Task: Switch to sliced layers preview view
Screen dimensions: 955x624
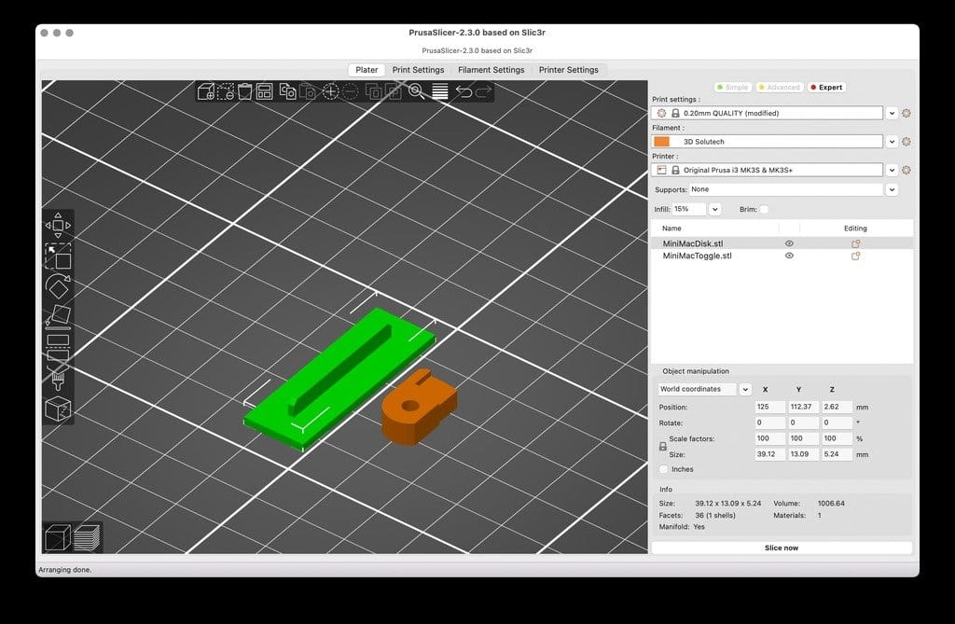Action: click(x=87, y=537)
